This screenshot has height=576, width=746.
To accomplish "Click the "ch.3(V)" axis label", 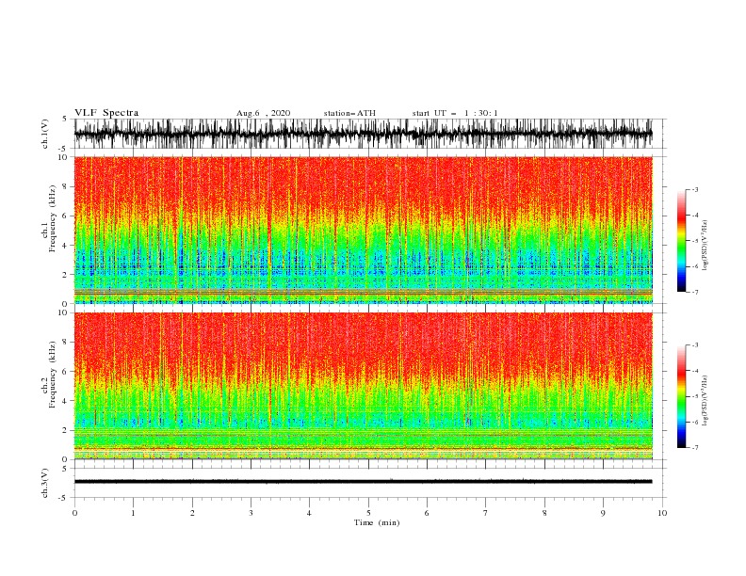I will pos(45,483).
